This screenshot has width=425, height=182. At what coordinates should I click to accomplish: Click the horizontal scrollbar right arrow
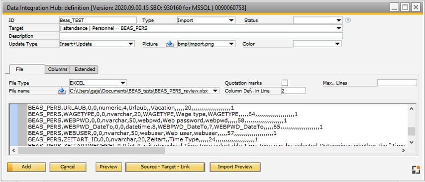click(403, 150)
